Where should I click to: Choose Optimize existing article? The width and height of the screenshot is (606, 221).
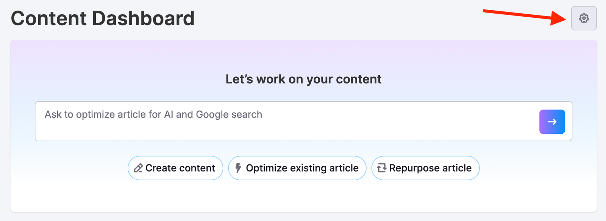point(297,168)
